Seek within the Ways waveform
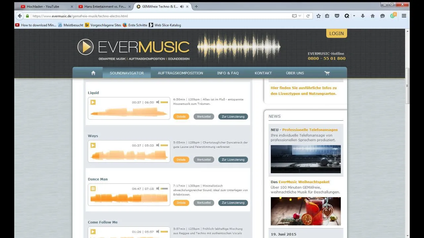 (129, 155)
